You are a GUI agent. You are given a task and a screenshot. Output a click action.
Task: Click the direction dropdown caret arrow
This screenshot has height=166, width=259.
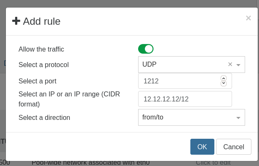coord(238,118)
